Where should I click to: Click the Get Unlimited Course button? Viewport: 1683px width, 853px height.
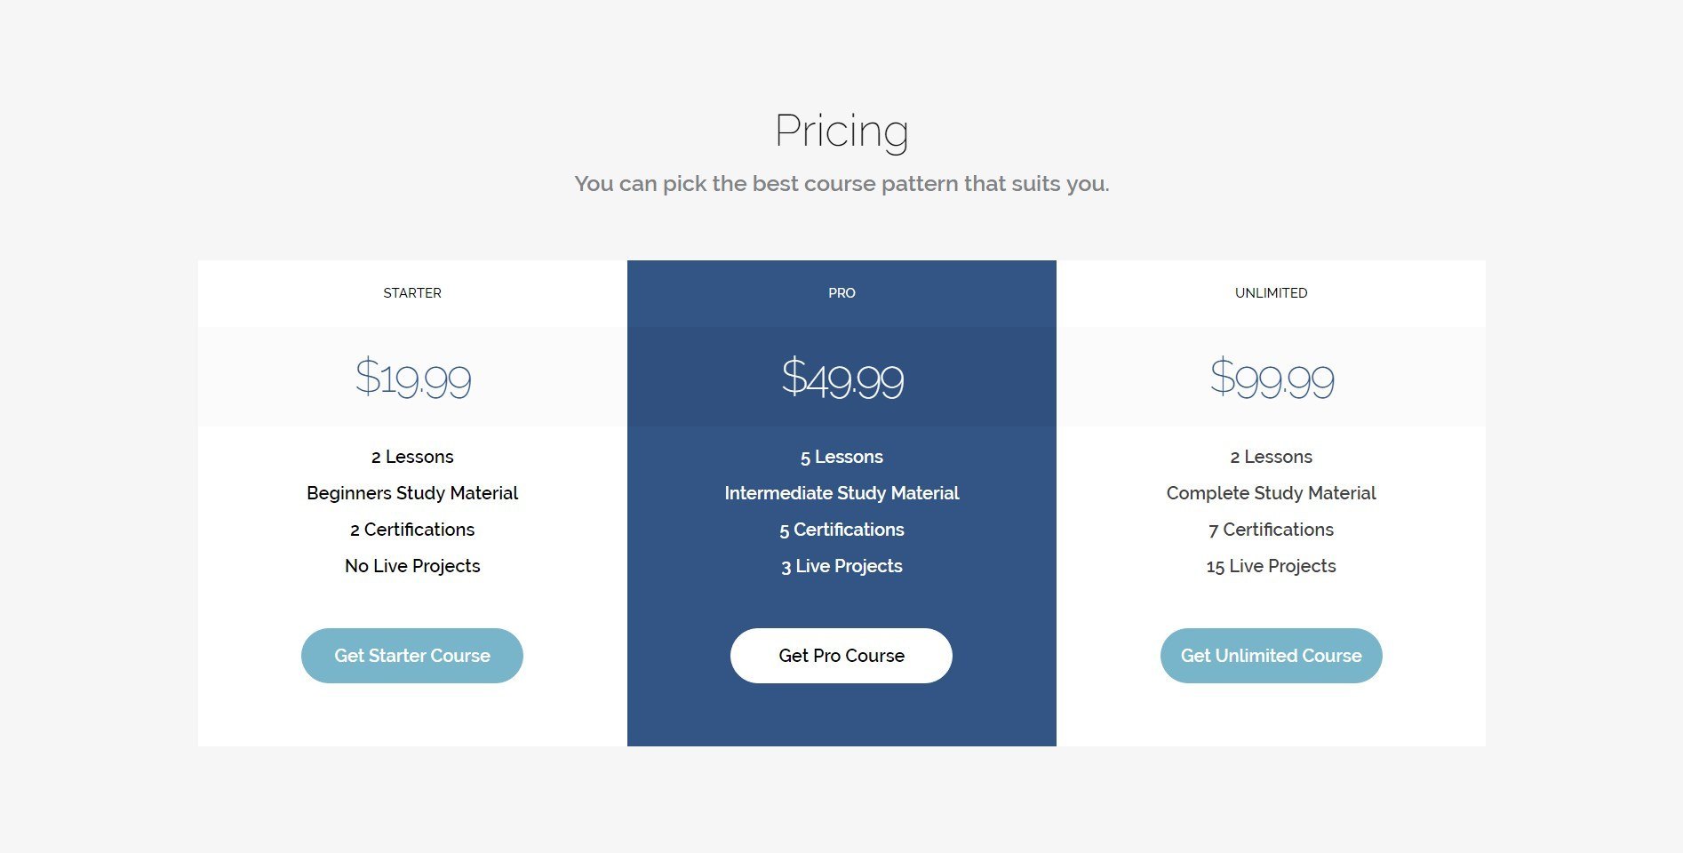tap(1271, 656)
